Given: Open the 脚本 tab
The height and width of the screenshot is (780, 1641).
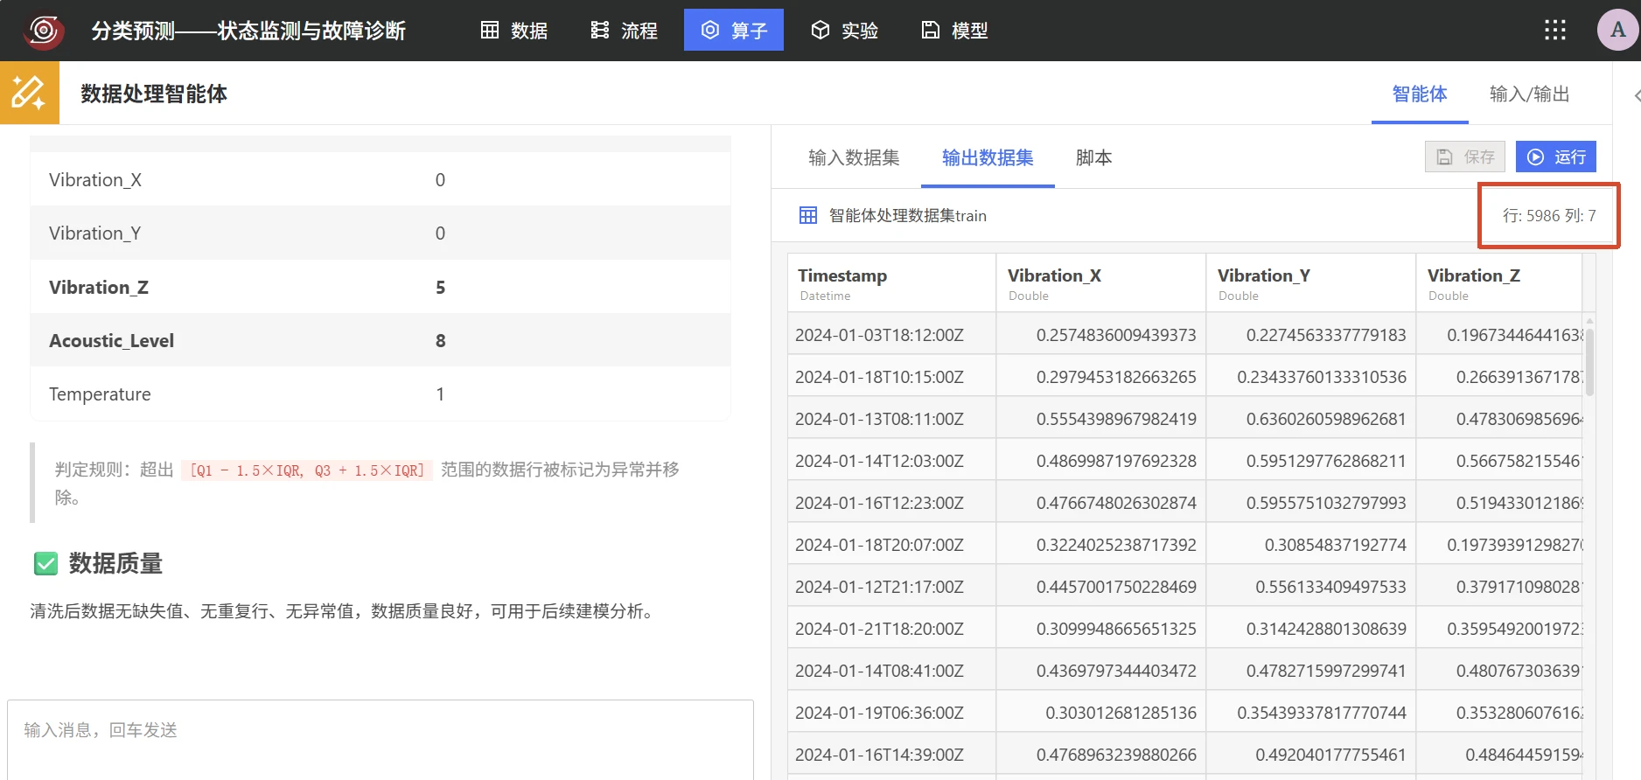Looking at the screenshot, I should (1093, 157).
